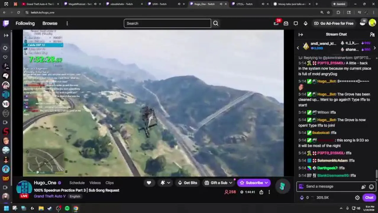The height and width of the screenshot is (213, 378).
Task: Open the search magnifier button
Action: point(216,23)
